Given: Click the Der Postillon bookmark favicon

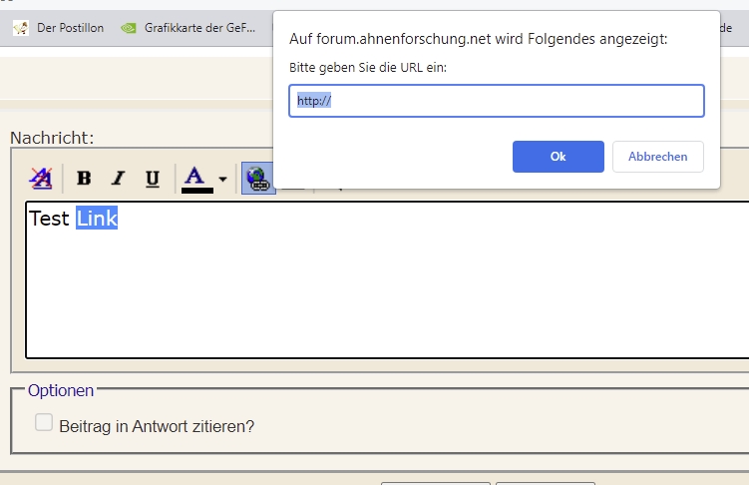Looking at the screenshot, I should pos(20,28).
